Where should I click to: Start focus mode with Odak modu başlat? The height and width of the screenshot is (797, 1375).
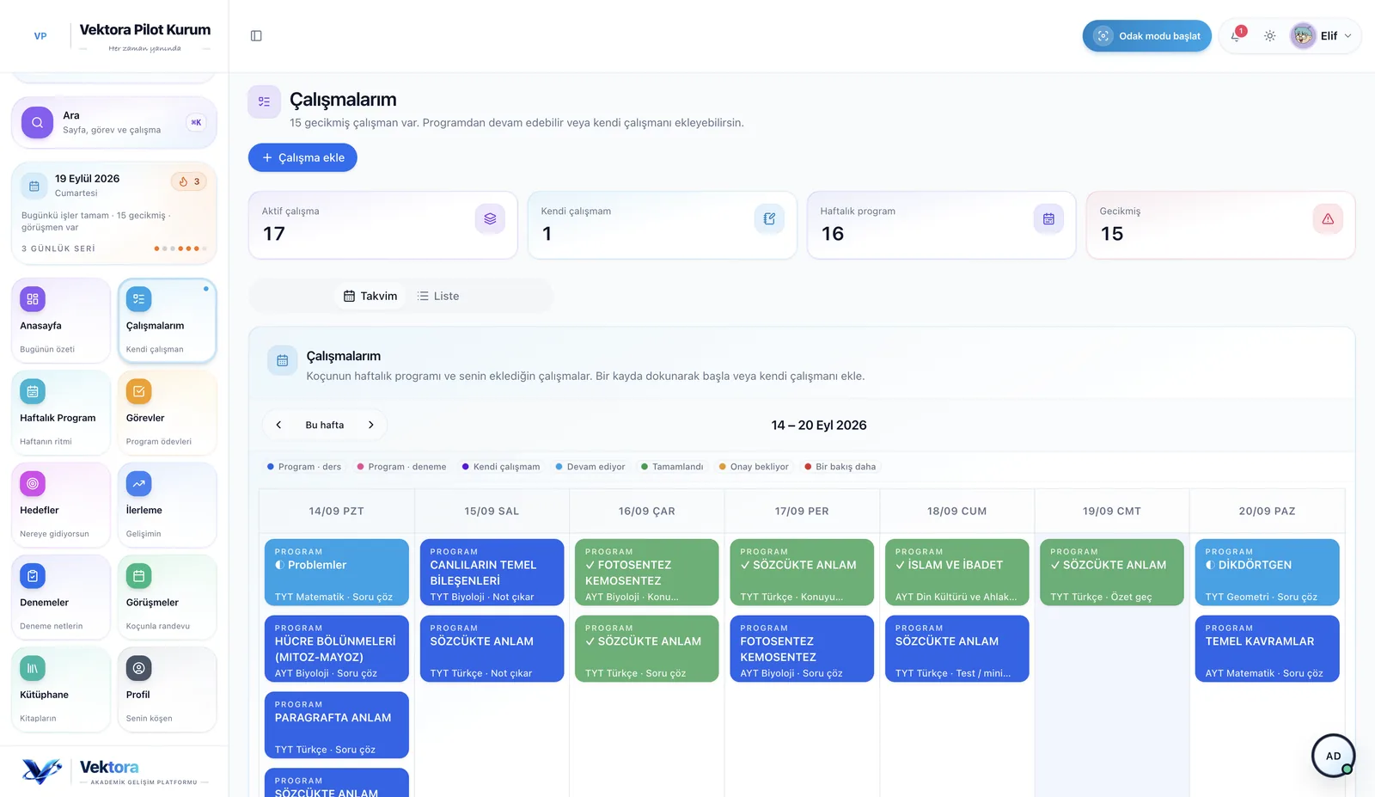[x=1146, y=36]
